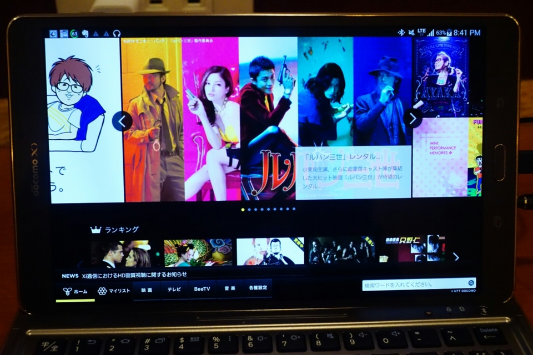Switch to the 映画 tab

pos(147,290)
